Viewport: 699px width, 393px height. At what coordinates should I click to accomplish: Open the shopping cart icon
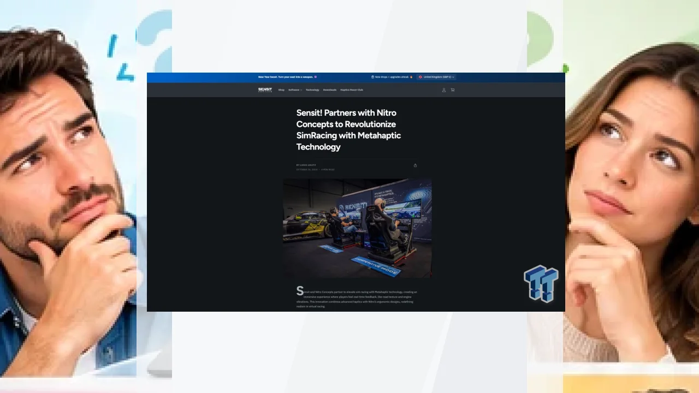pos(452,90)
